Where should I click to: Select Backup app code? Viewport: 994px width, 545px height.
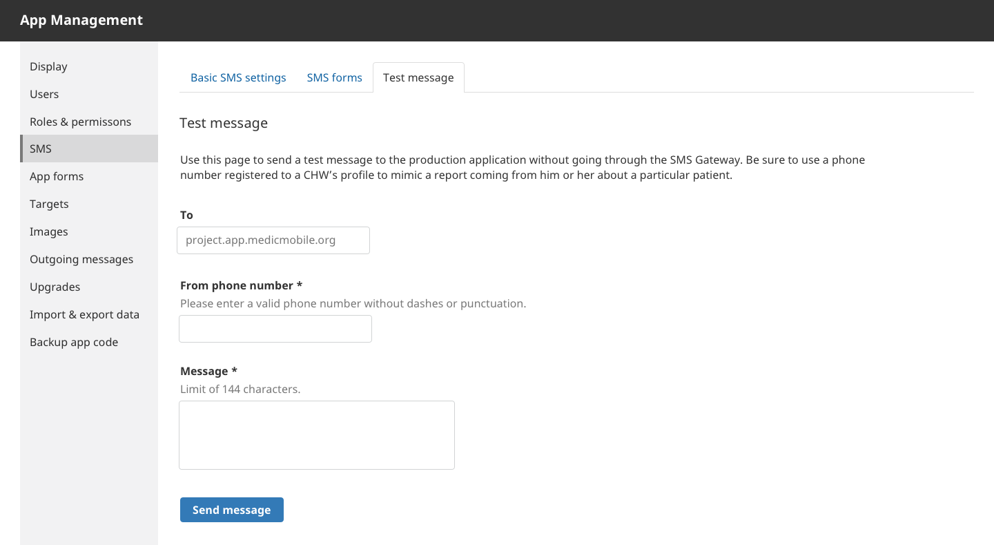(x=89, y=342)
